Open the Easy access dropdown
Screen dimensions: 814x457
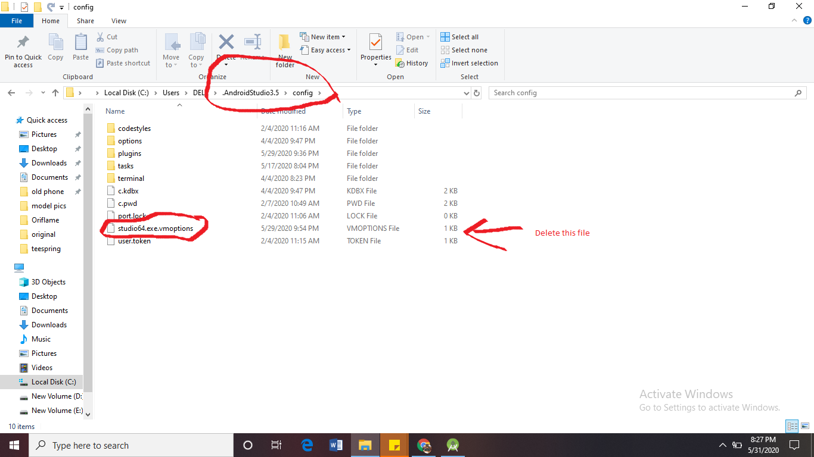click(325, 50)
